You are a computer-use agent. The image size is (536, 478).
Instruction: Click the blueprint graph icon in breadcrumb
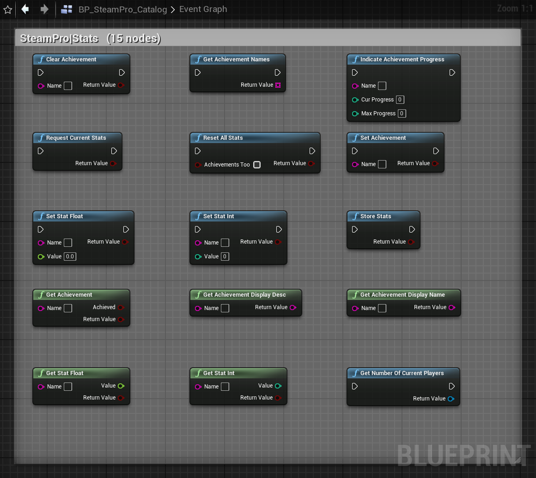point(67,9)
